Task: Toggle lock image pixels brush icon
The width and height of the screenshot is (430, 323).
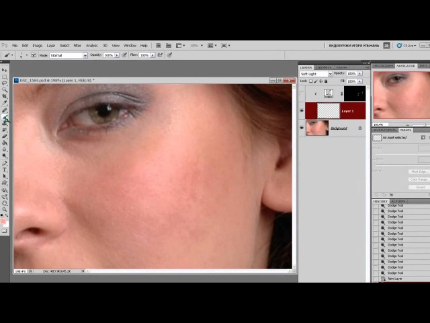Action: (x=316, y=81)
